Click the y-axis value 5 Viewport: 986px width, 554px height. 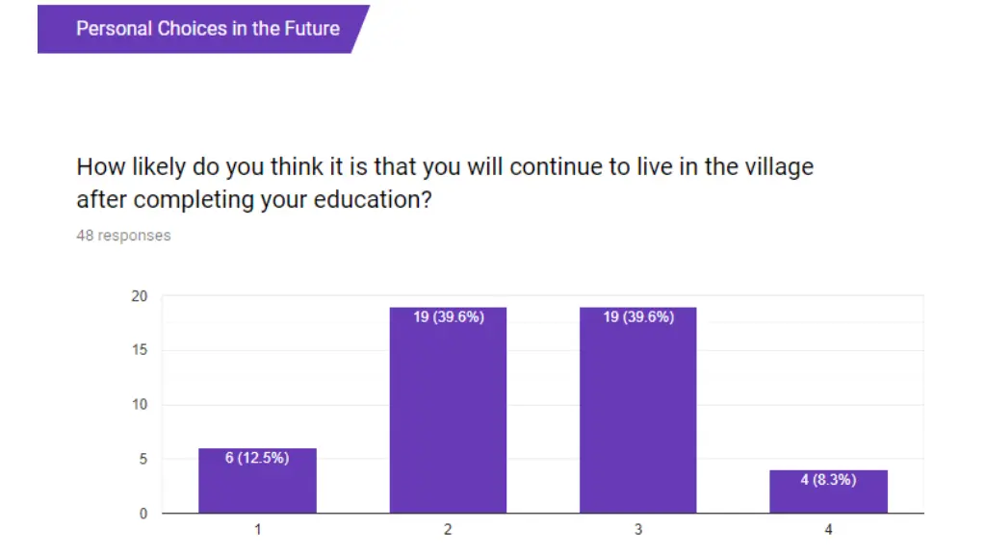coord(143,459)
